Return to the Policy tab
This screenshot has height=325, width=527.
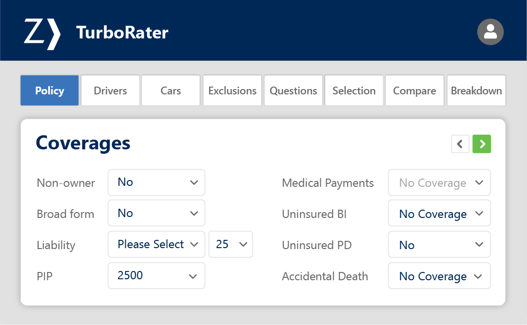point(49,90)
